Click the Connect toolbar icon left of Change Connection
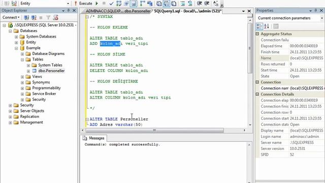Viewport: 325px width, 183px height. click(6, 4)
